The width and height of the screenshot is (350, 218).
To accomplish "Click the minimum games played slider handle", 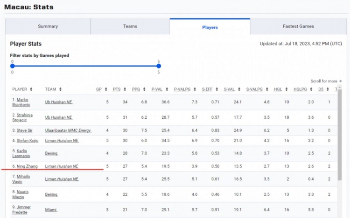I will coord(13,66).
